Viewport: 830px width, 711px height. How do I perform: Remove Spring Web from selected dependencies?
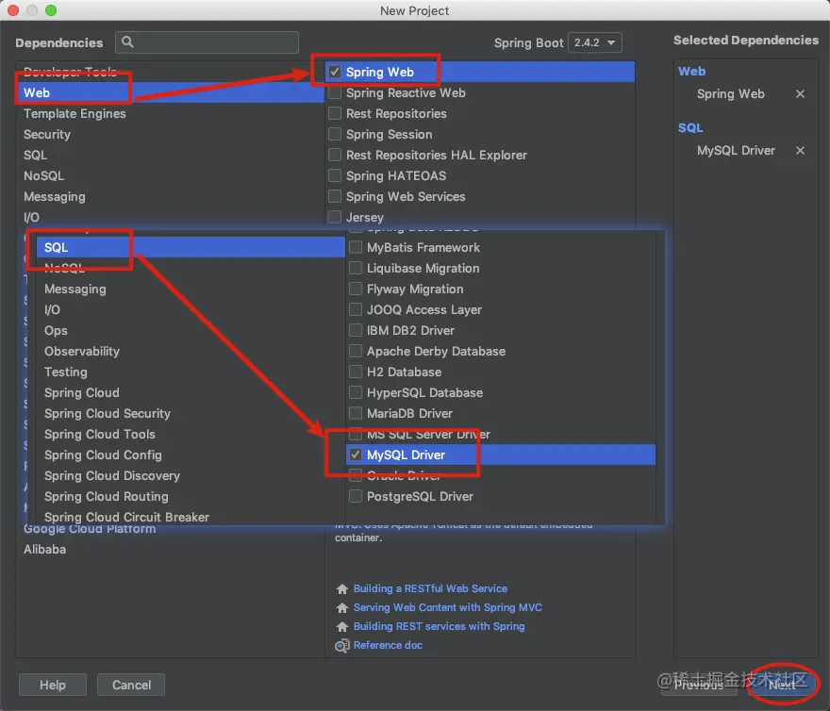[800, 93]
